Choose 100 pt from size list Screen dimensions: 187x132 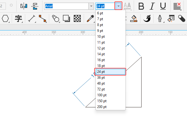pos(111,95)
